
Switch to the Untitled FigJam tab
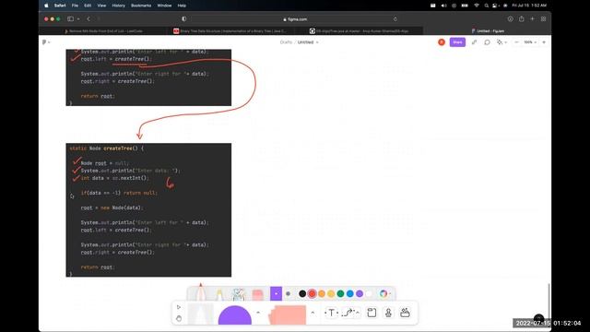pos(488,30)
